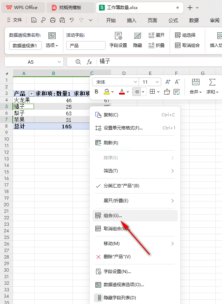The width and height of the screenshot is (222, 304).
Task: Click center alignment in mini toolbar
Action: (137, 92)
